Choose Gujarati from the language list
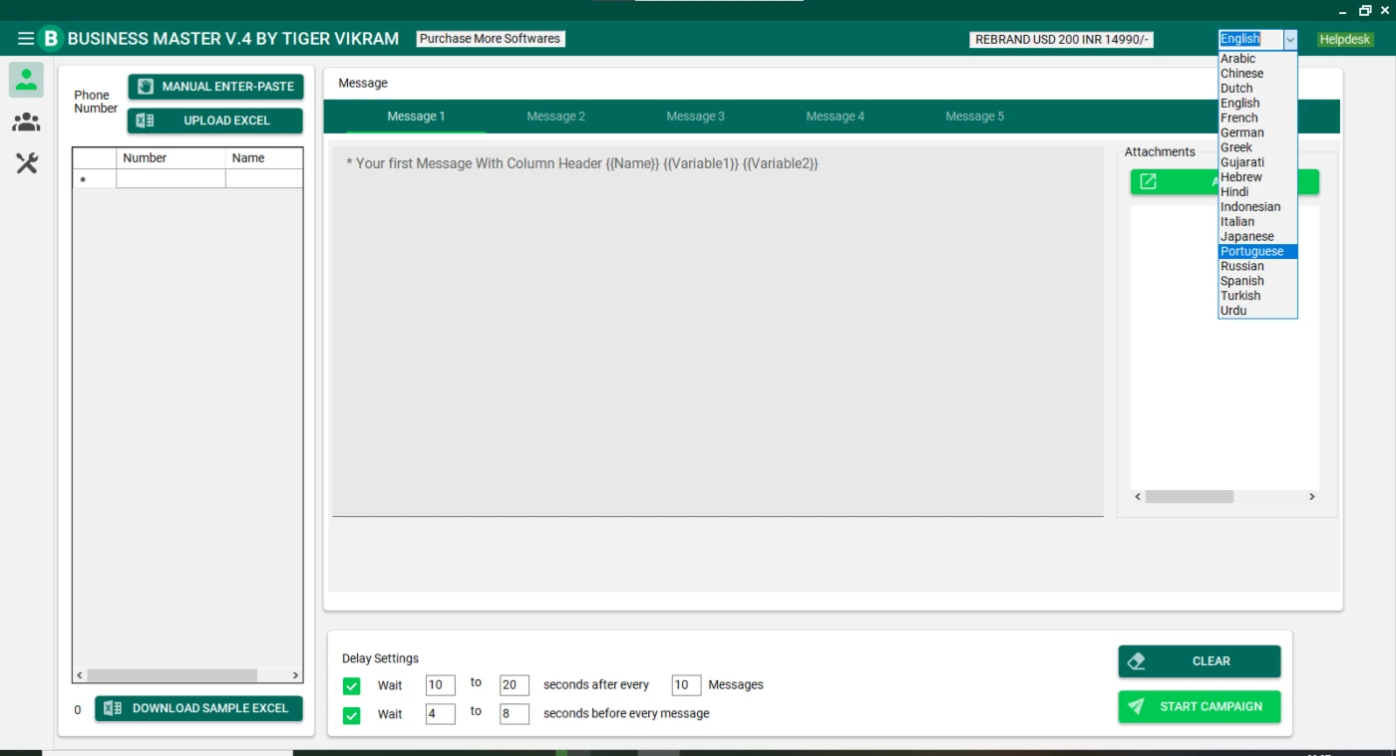This screenshot has height=756, width=1396. click(x=1257, y=162)
